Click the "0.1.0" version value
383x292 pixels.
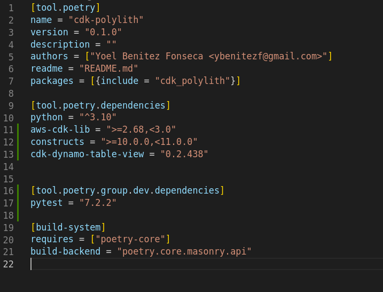[103, 32]
